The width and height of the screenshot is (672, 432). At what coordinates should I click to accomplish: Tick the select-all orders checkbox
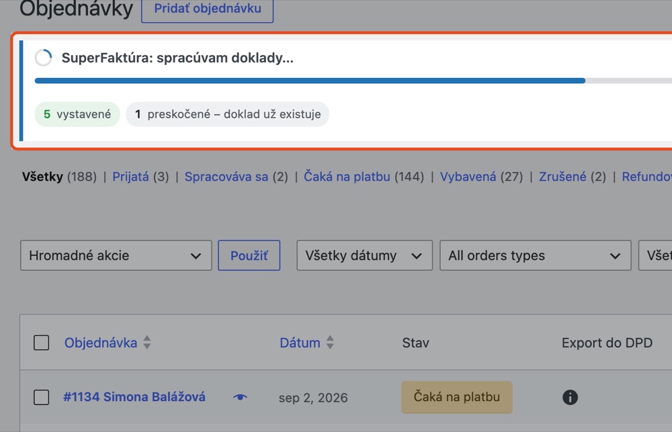pyautogui.click(x=41, y=343)
